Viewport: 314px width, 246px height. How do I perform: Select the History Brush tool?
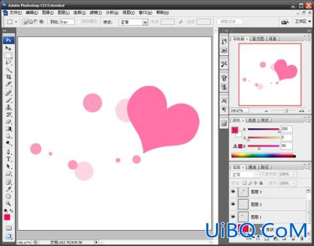pos(8,115)
